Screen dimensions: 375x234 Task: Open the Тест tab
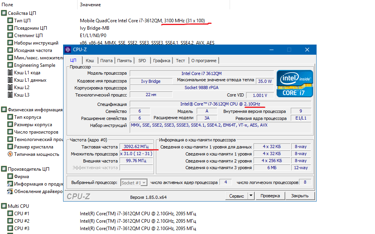pyautogui.click(x=181, y=61)
